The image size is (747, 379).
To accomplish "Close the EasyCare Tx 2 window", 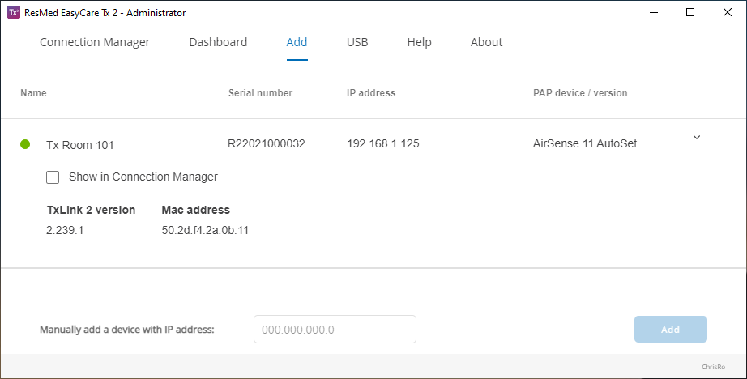I will coord(727,12).
